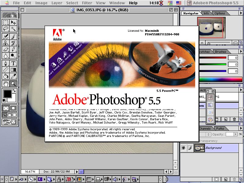The height and width of the screenshot is (183, 244).
Task: Select the Zoom magnifier tool
Action: click(13, 84)
